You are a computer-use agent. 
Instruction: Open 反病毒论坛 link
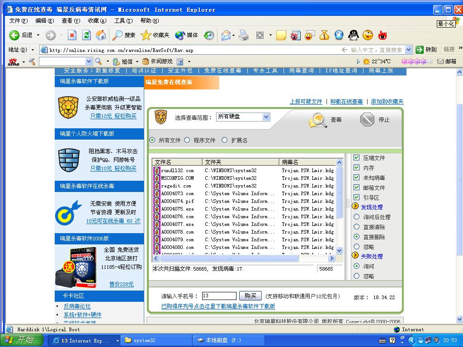(77, 306)
